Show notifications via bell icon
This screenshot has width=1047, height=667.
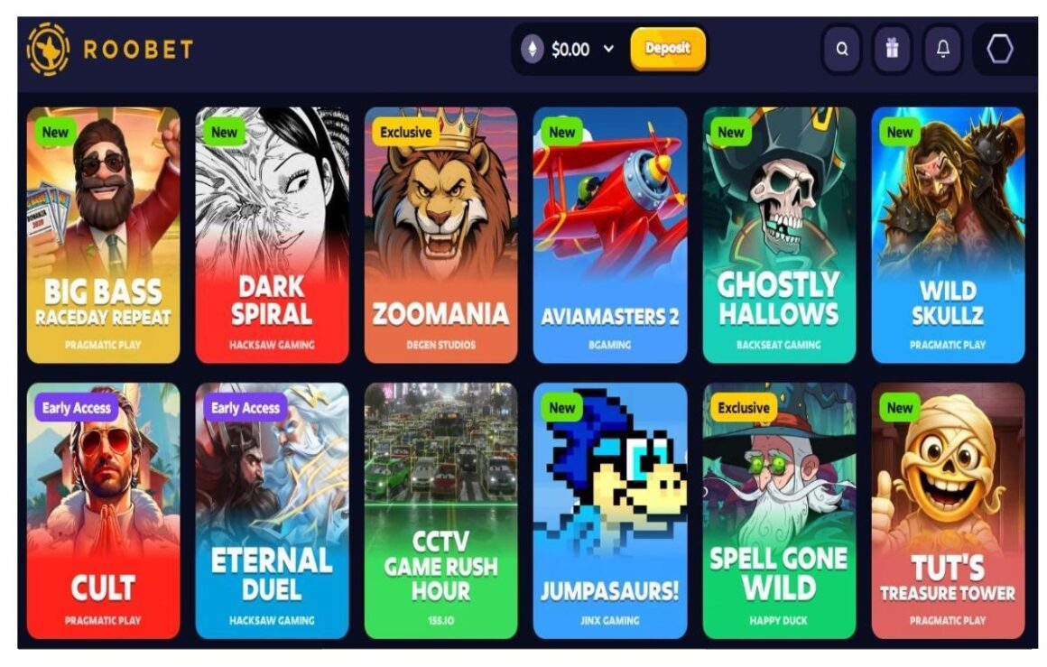click(943, 49)
